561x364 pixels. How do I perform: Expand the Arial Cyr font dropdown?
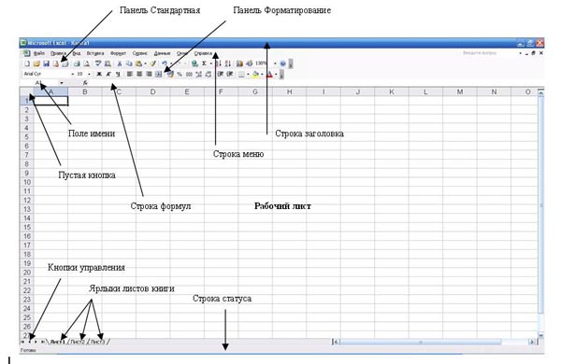point(73,74)
